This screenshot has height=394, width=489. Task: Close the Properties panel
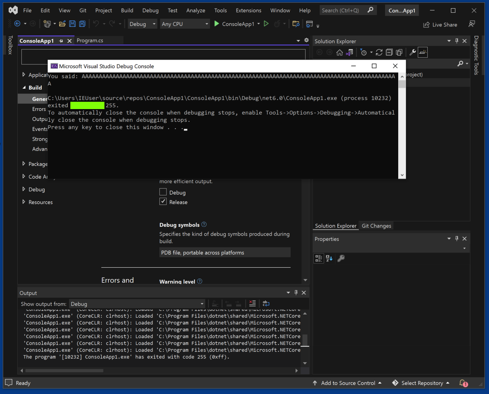pos(464,239)
